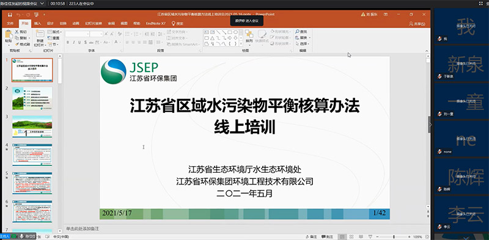The width and height of the screenshot is (489, 240).
Task: Open the EndNote X7 ribbon tab
Action: 156,23
